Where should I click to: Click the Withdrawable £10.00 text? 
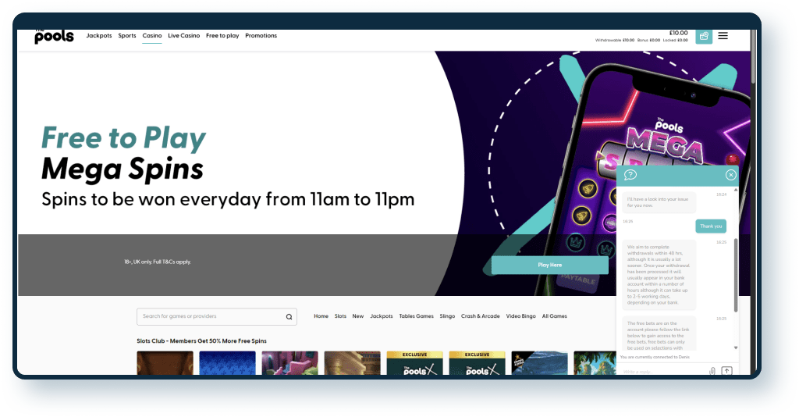tap(615, 41)
